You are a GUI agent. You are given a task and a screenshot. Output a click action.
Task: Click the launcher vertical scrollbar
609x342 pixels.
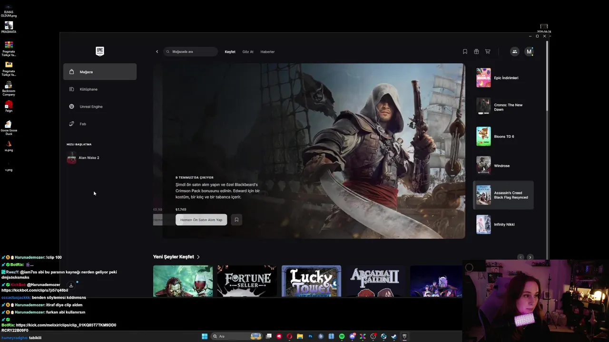coord(547,76)
